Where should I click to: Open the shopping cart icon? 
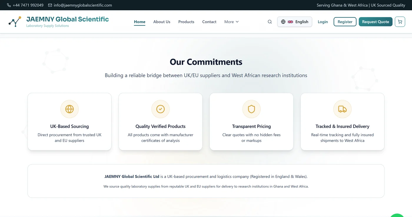pos(400,22)
